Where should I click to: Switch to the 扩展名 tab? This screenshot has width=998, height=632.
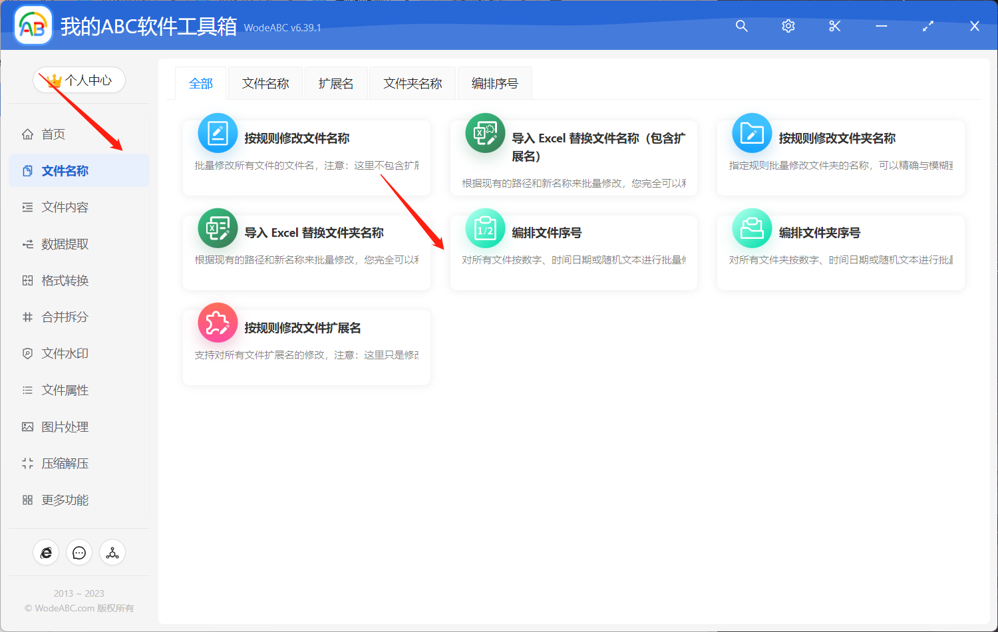335,82
